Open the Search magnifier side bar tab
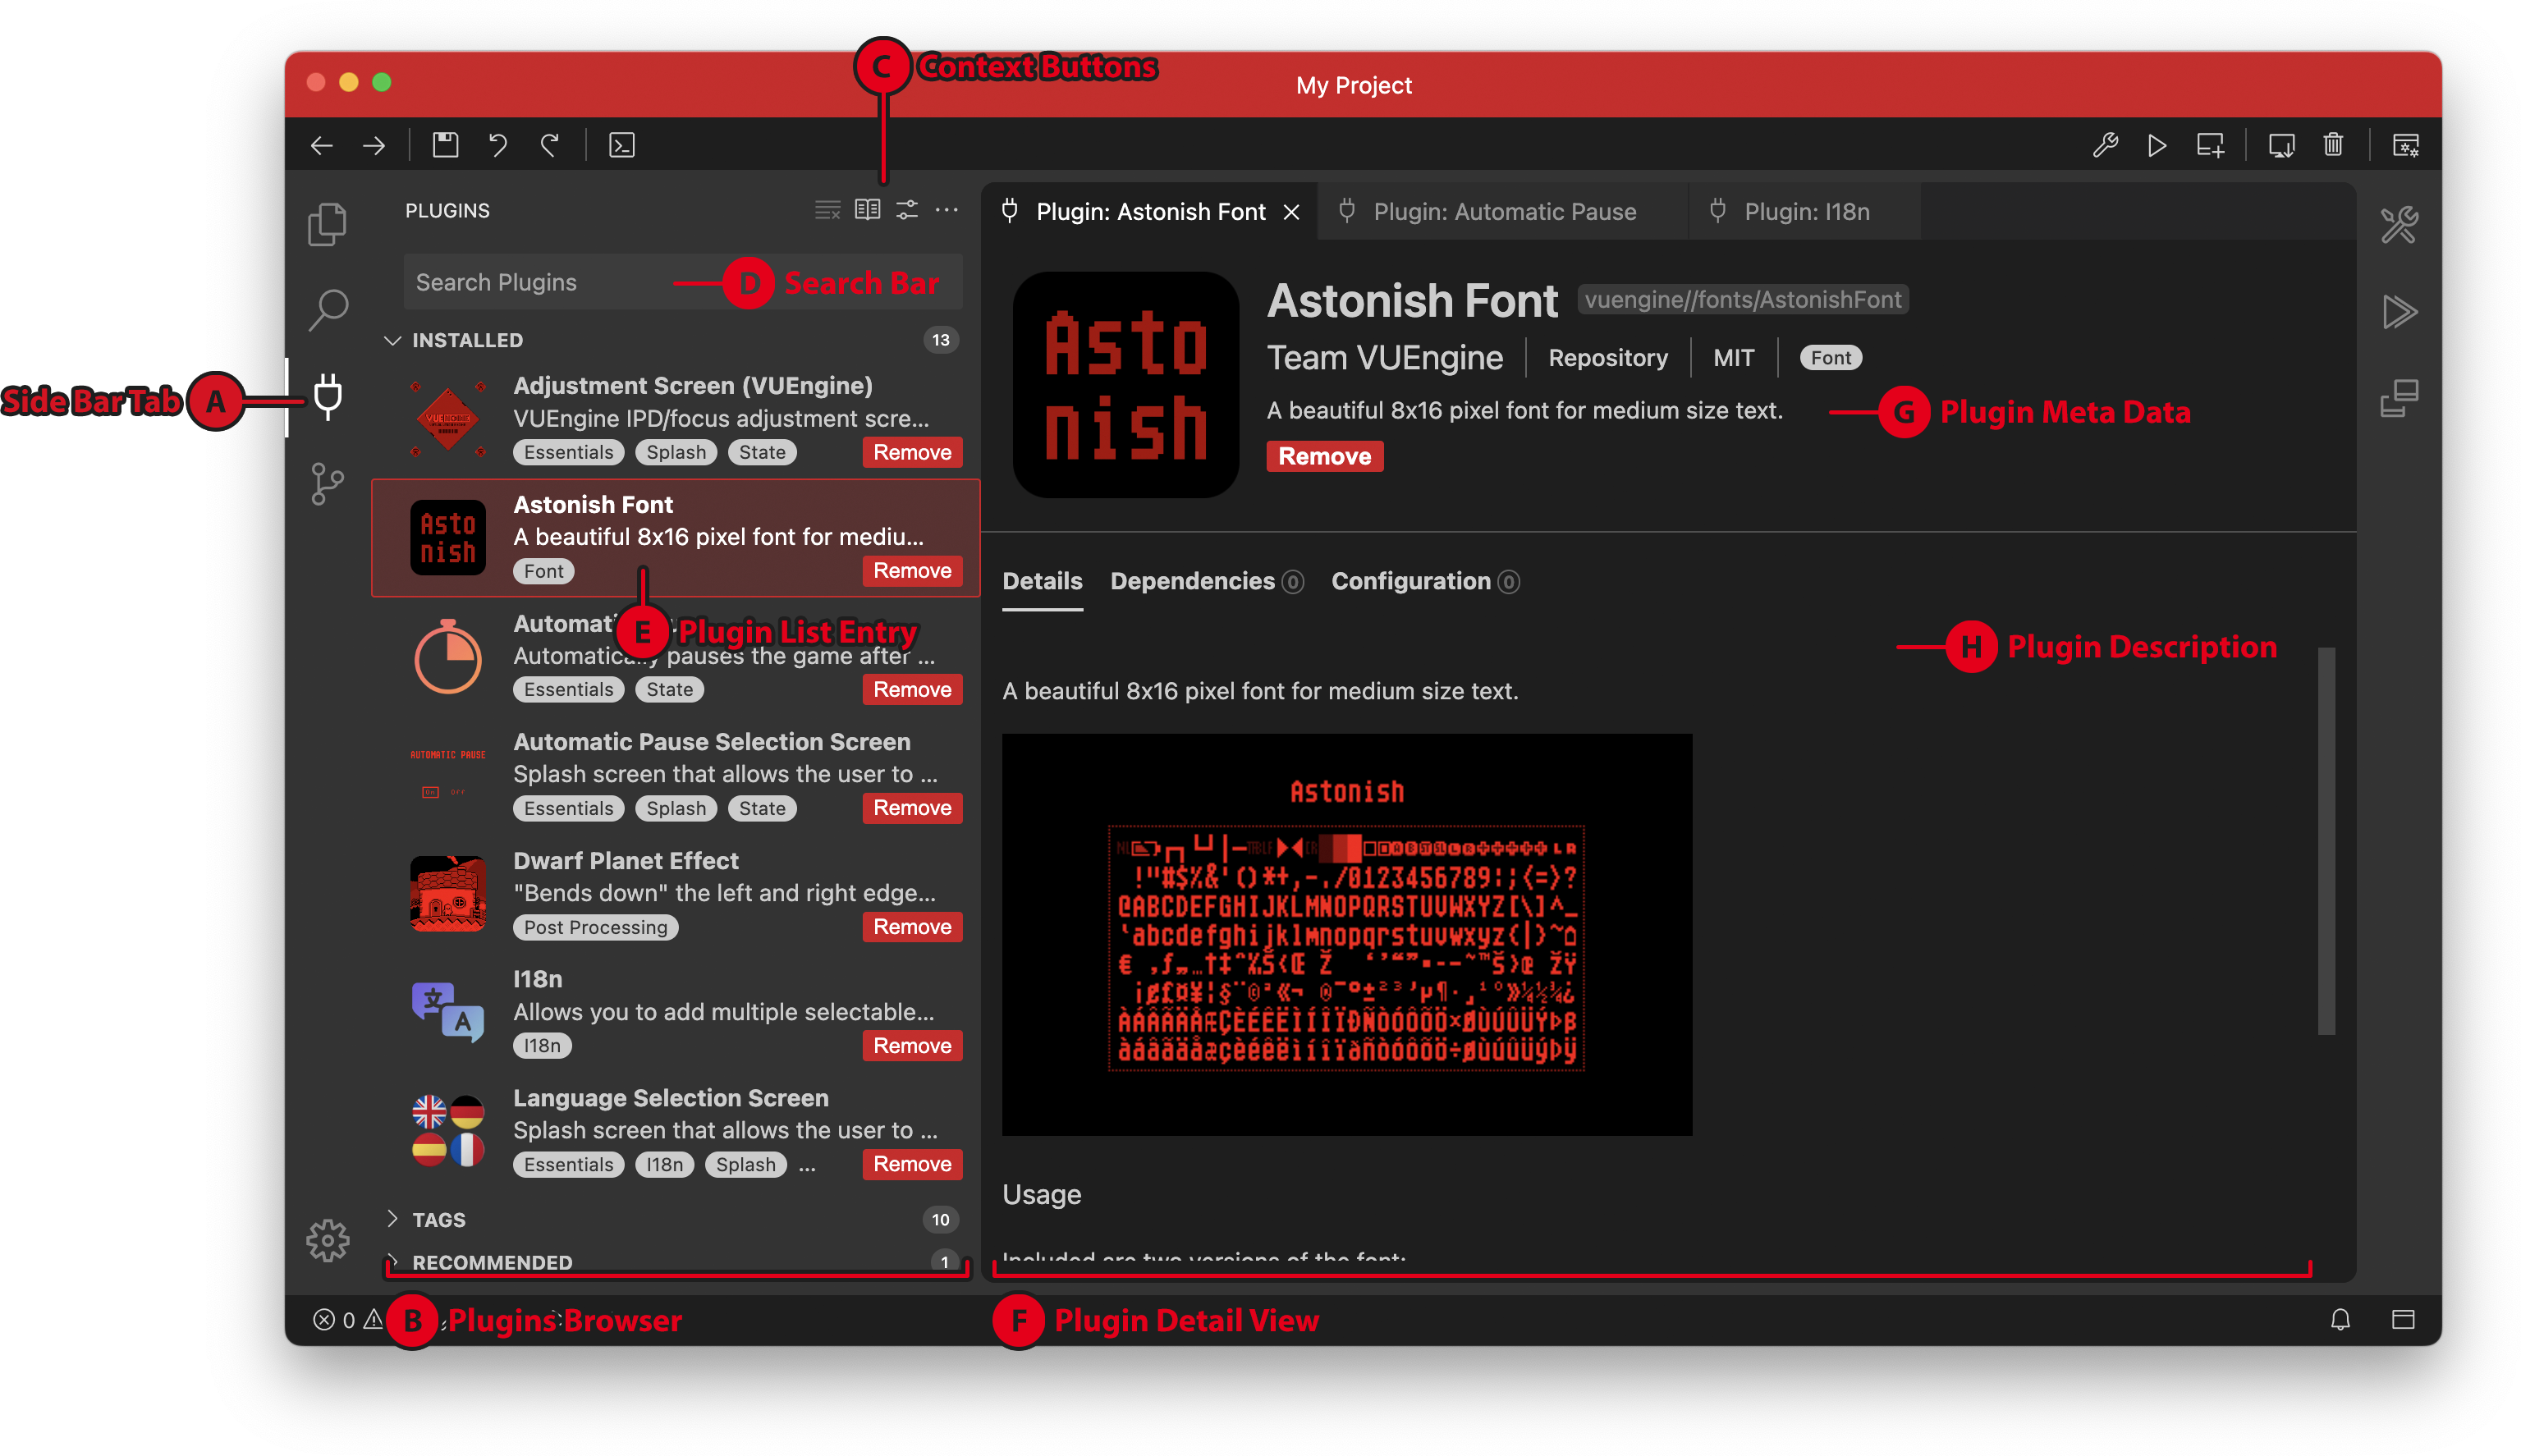Screen dimensions: 2521x1456 point(328,310)
